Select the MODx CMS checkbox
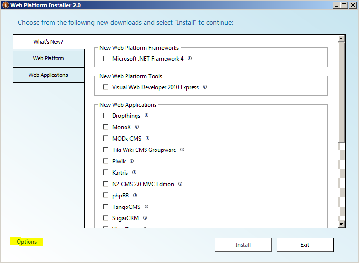The width and height of the screenshot is (359, 263). pyautogui.click(x=106, y=138)
